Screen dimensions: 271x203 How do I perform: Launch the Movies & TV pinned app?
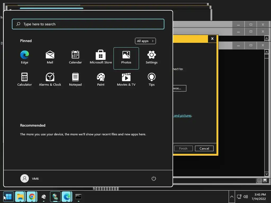[126, 79]
